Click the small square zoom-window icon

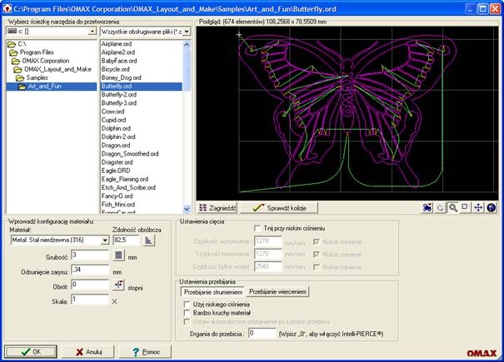pos(465,207)
